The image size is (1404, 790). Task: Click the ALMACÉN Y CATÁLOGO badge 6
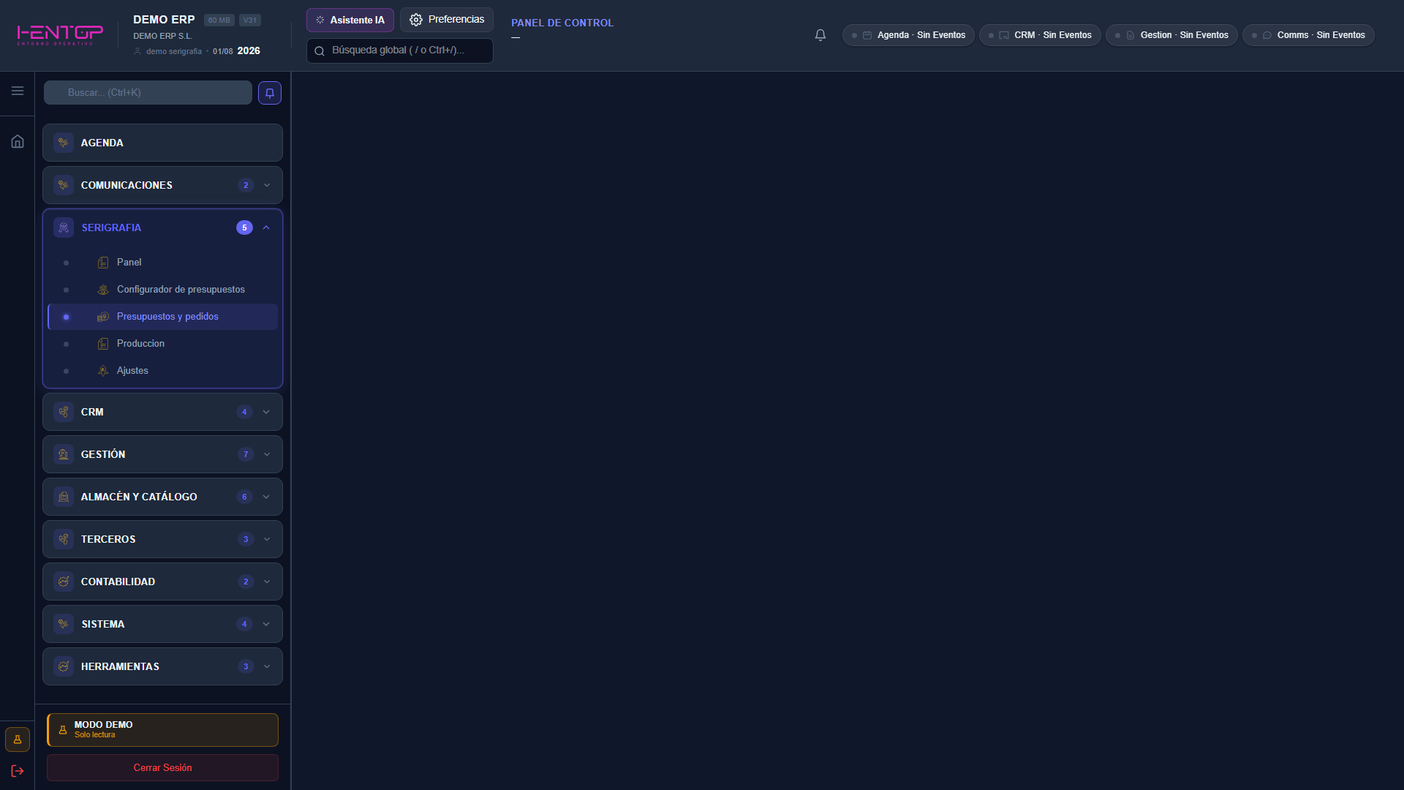244,497
